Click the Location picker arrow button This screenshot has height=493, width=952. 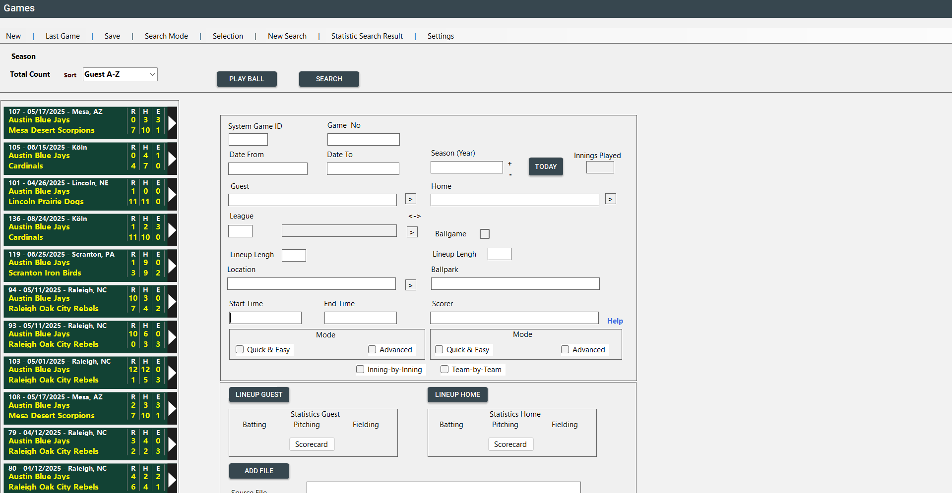coord(410,285)
